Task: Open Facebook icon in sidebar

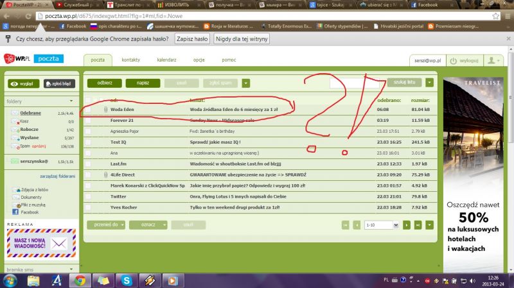Action: 15,212
